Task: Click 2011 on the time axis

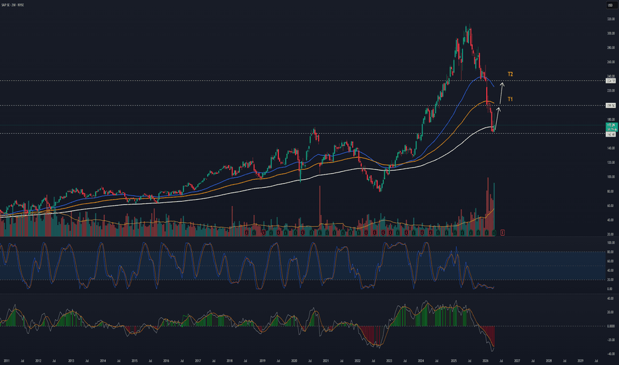Action: [x=7, y=360]
